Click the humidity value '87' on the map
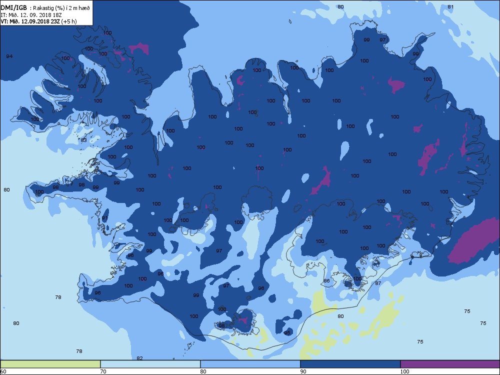 (x=378, y=283)
